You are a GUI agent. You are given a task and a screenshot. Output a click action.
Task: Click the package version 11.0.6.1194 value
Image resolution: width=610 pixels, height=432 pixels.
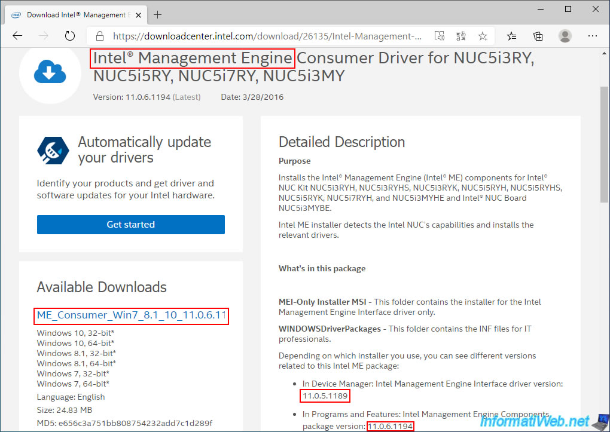tap(390, 426)
